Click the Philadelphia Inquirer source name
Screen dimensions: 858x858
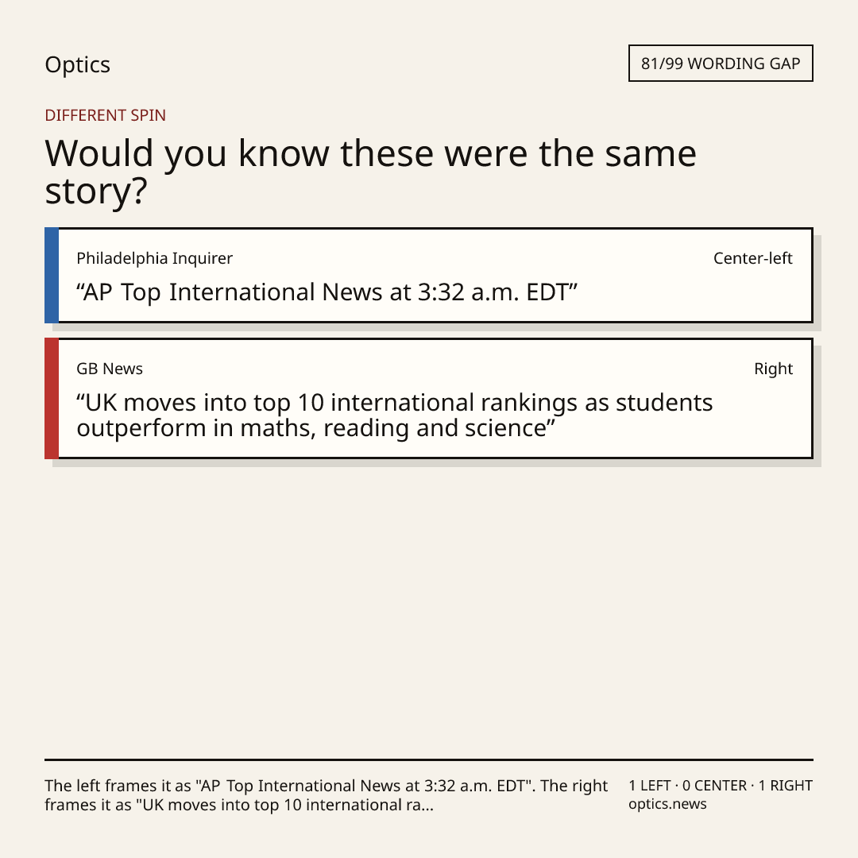(154, 258)
